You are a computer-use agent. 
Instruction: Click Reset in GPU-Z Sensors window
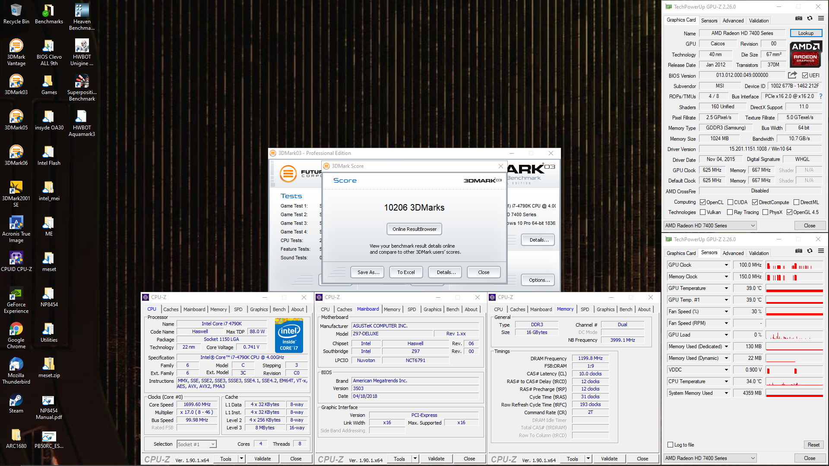813,444
